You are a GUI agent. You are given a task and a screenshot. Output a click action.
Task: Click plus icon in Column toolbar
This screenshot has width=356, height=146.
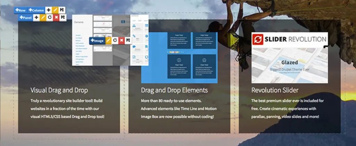click(49, 10)
